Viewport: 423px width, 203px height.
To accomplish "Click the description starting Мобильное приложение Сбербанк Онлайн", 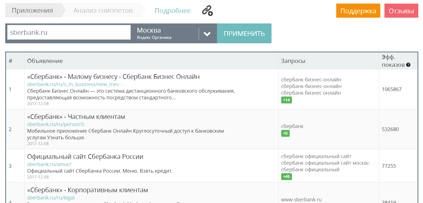I will 126,134.
